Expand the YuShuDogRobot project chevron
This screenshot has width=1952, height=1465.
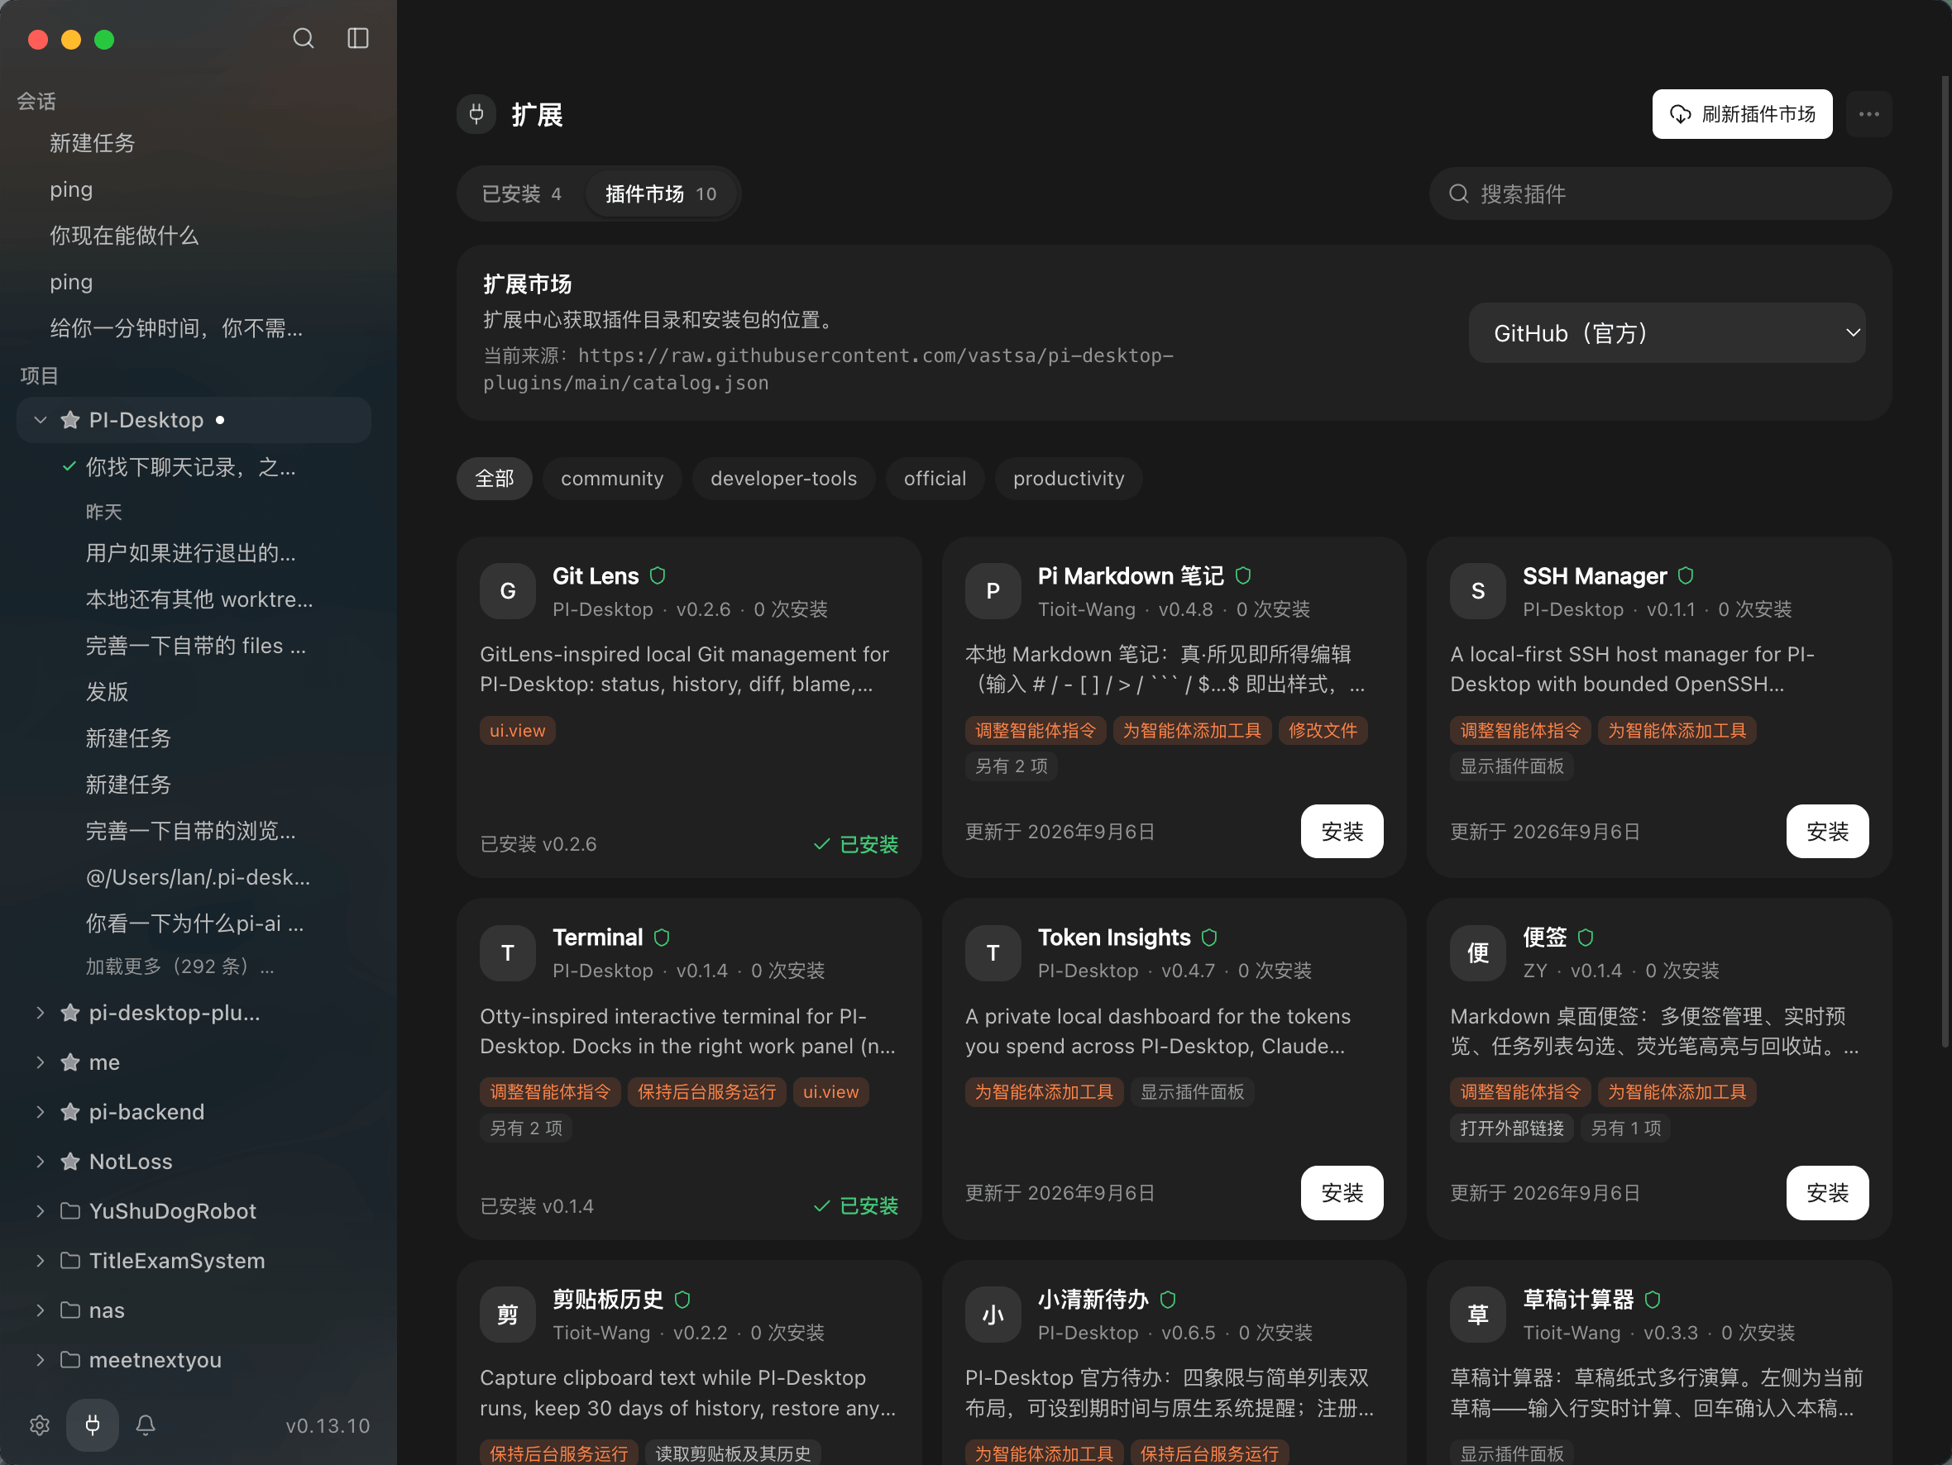[40, 1211]
